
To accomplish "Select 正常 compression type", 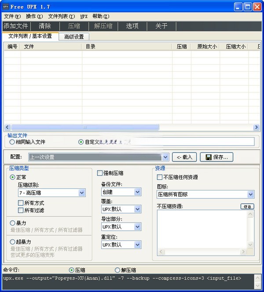I will 18,177.
